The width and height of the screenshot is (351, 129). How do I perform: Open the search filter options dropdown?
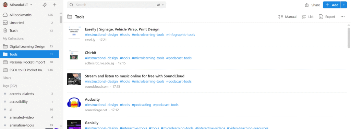(160, 5)
